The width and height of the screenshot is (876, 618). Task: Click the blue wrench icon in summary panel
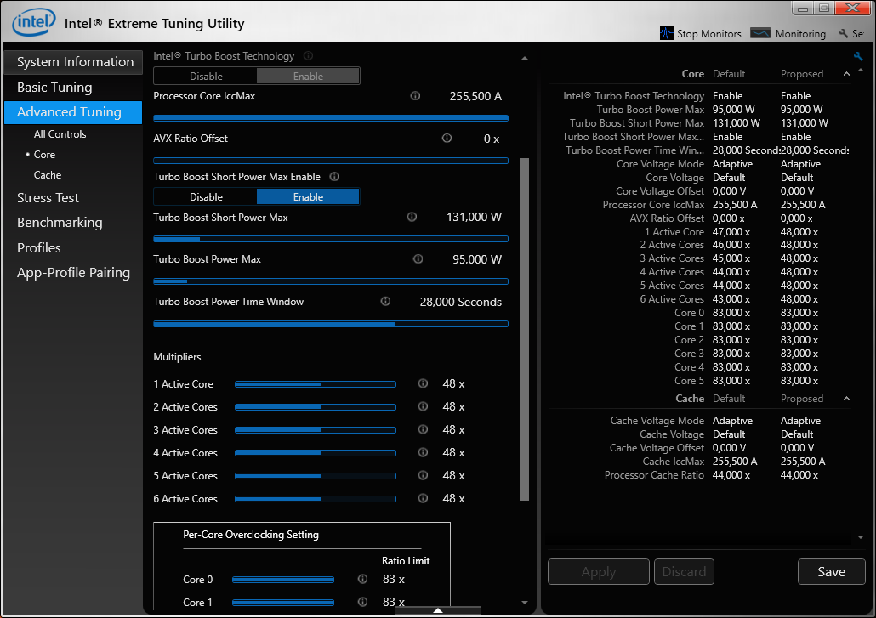(858, 56)
